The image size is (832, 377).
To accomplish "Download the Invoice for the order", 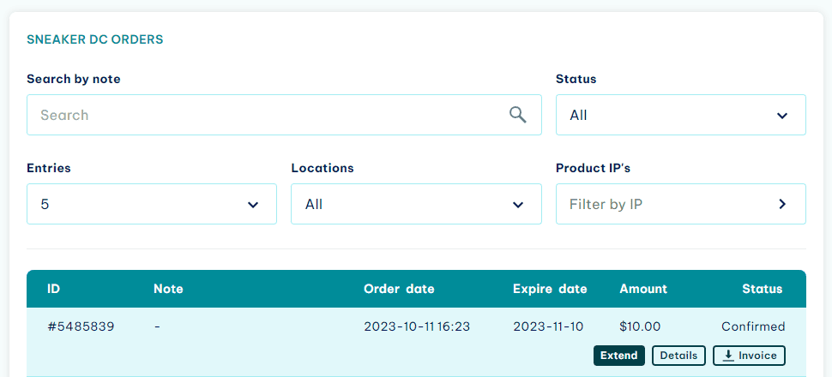I will pyautogui.click(x=749, y=356).
